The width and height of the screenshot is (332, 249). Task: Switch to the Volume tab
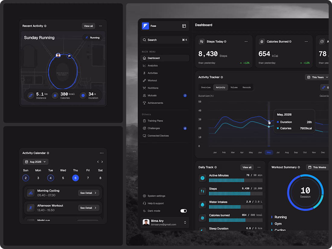(x=234, y=88)
